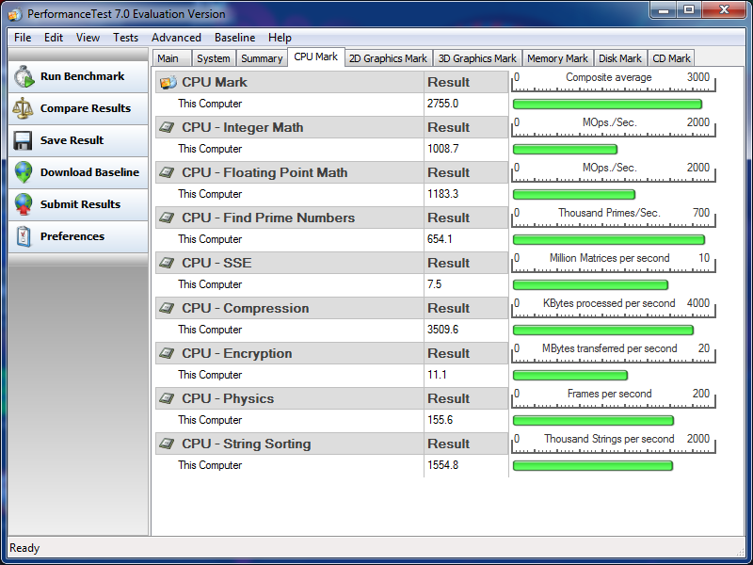Viewport: 753px width, 565px height.
Task: Start the Run Benchmark button
Action: tap(78, 77)
